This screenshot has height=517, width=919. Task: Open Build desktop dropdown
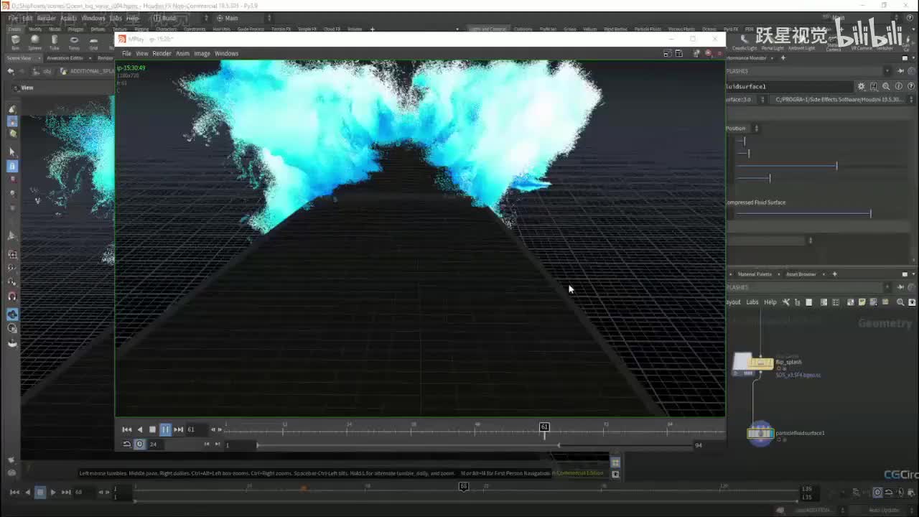[179, 18]
